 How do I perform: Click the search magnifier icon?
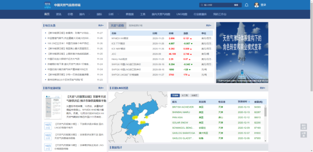coord(202,5)
